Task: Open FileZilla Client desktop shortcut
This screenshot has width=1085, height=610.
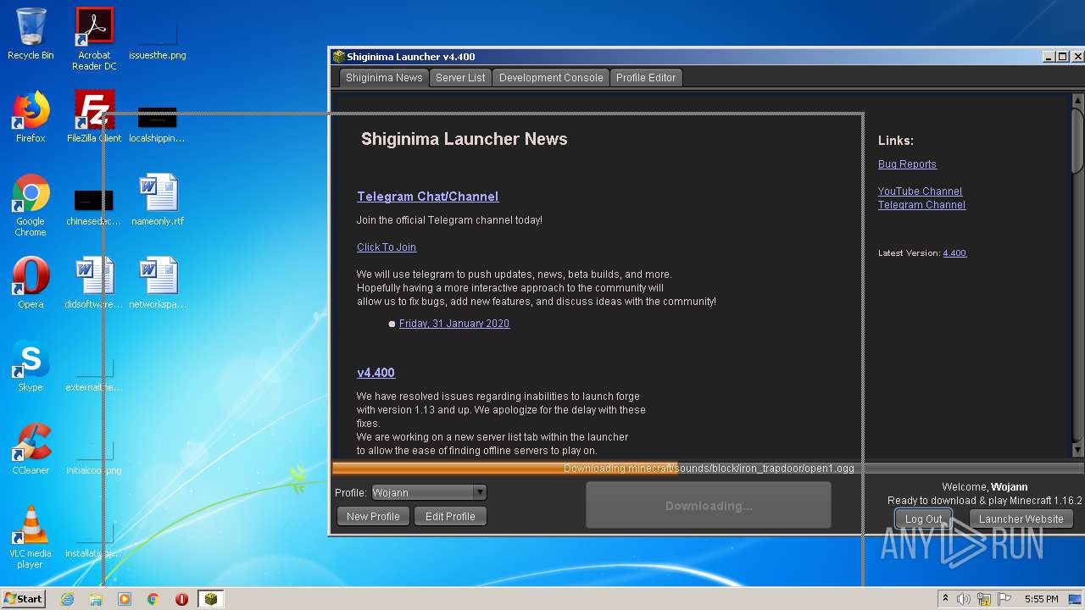Action: point(94,118)
